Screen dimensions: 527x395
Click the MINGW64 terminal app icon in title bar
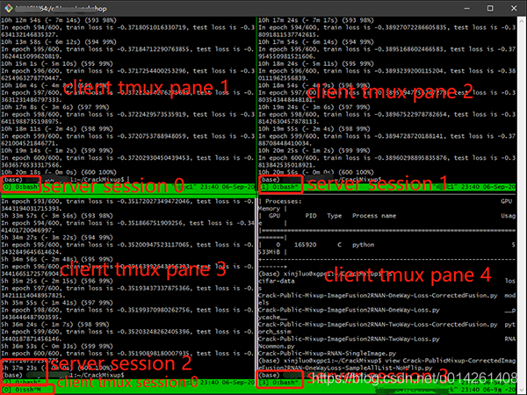coord(8,8)
